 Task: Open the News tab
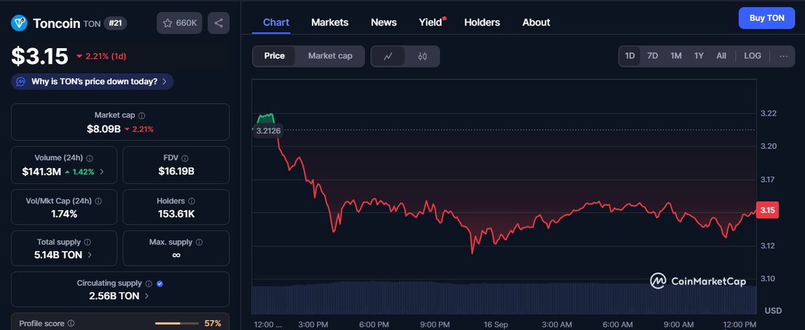click(x=384, y=22)
